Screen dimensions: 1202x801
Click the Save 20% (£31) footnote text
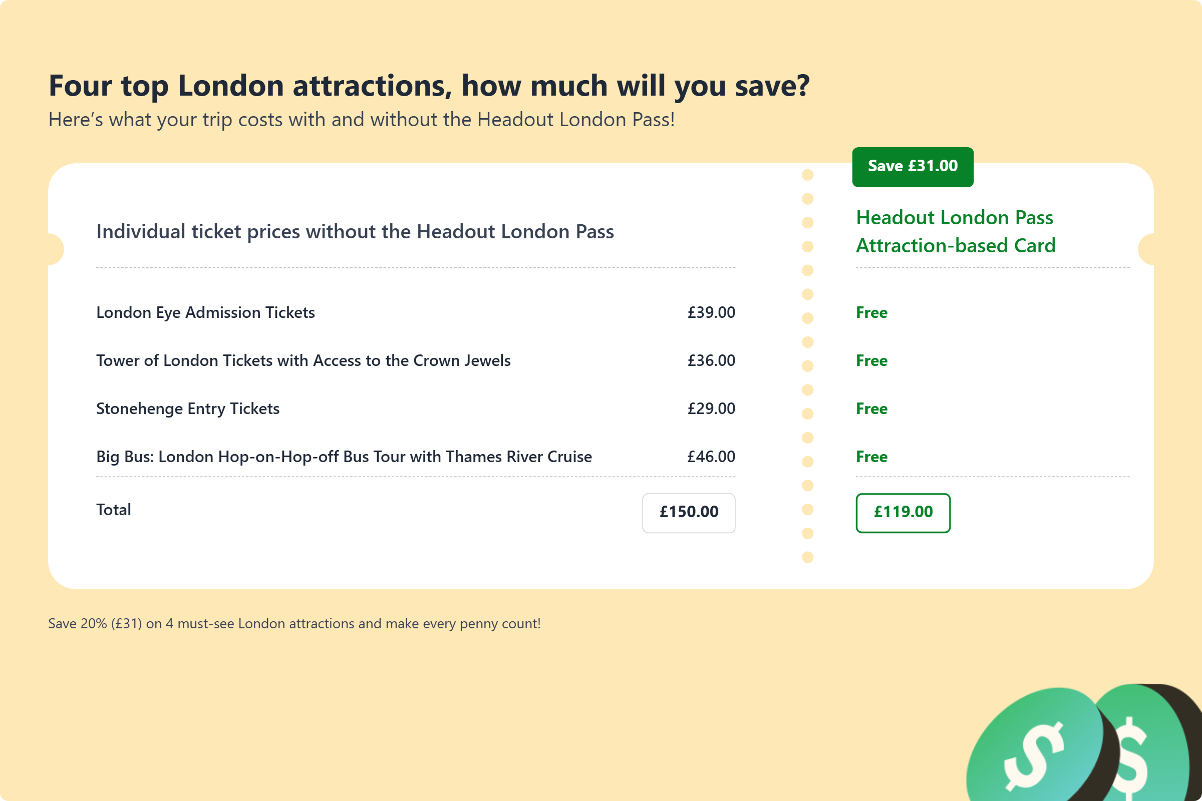click(x=294, y=624)
